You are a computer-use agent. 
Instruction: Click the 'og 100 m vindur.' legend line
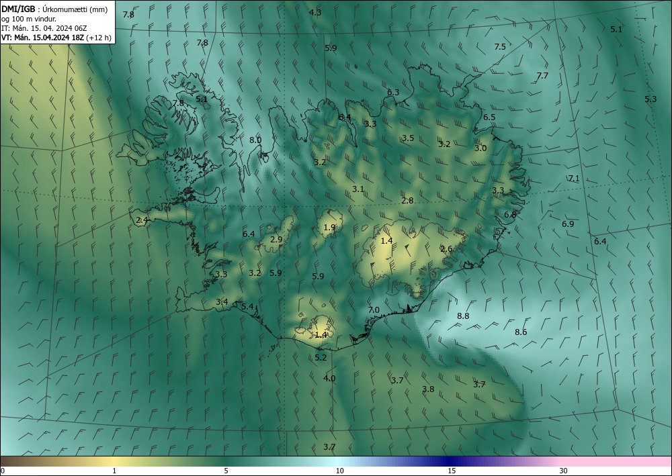(x=29, y=19)
